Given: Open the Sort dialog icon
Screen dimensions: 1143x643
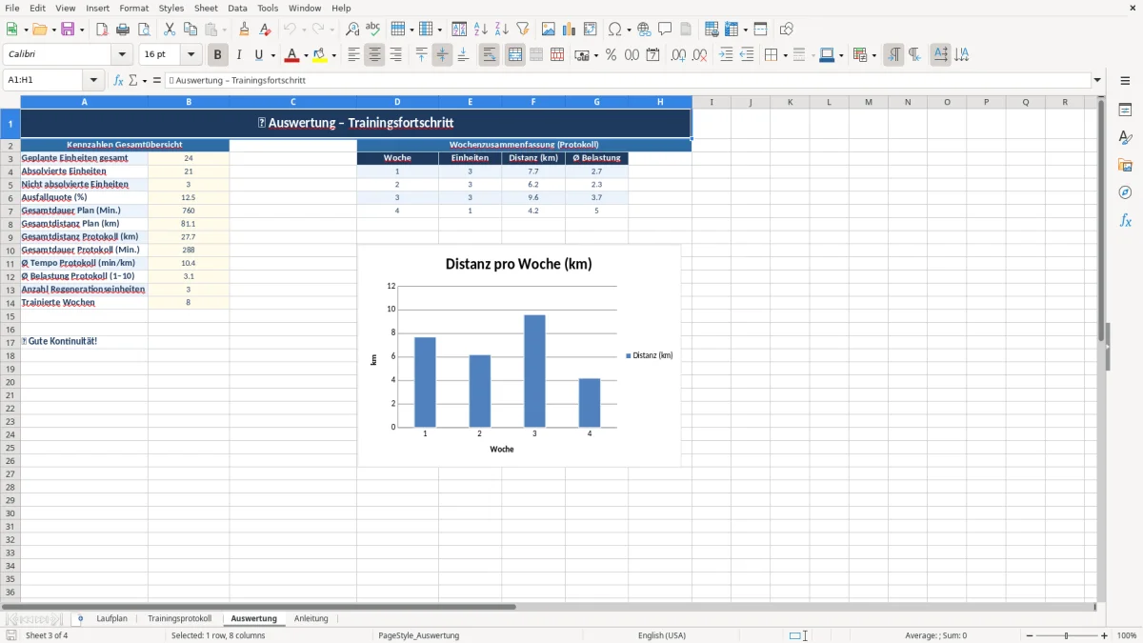Looking at the screenshot, I should (459, 30).
